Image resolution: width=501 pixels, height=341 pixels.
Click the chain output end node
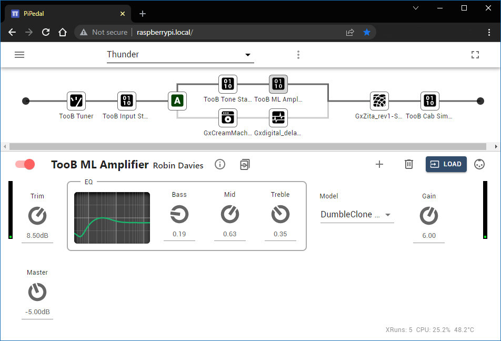tap(480, 101)
